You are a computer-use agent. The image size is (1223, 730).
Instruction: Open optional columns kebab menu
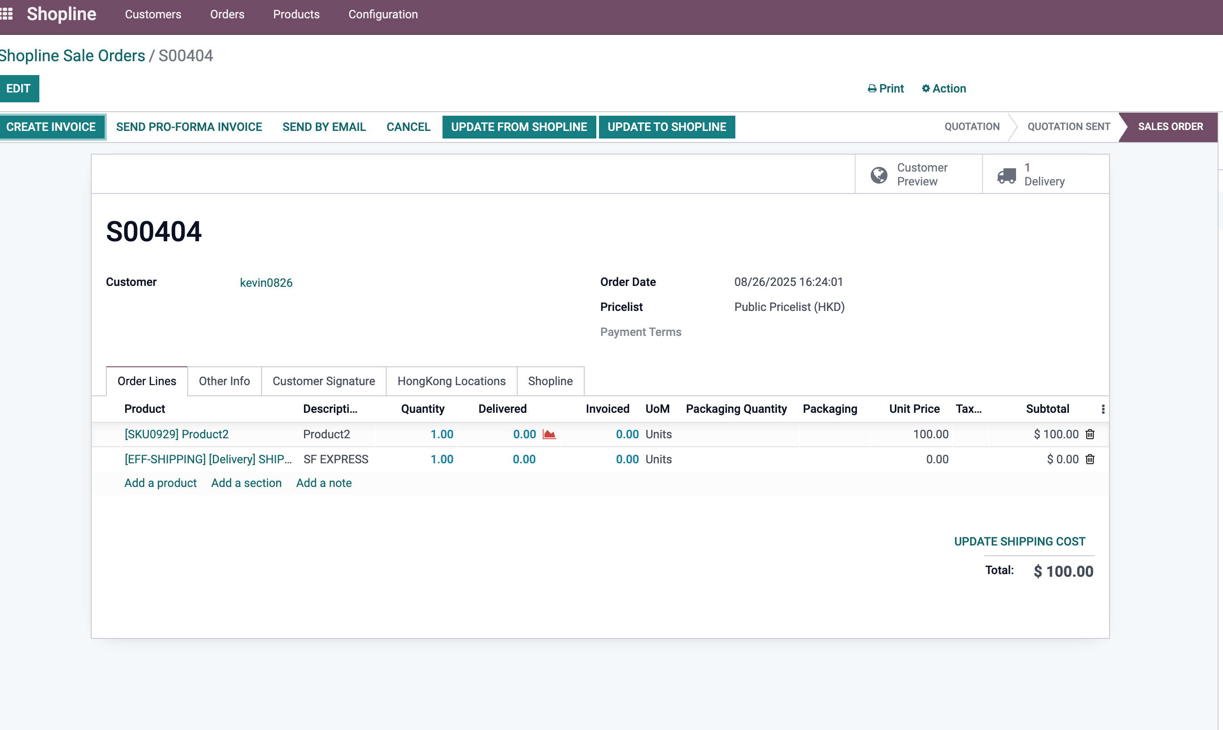pyautogui.click(x=1103, y=409)
